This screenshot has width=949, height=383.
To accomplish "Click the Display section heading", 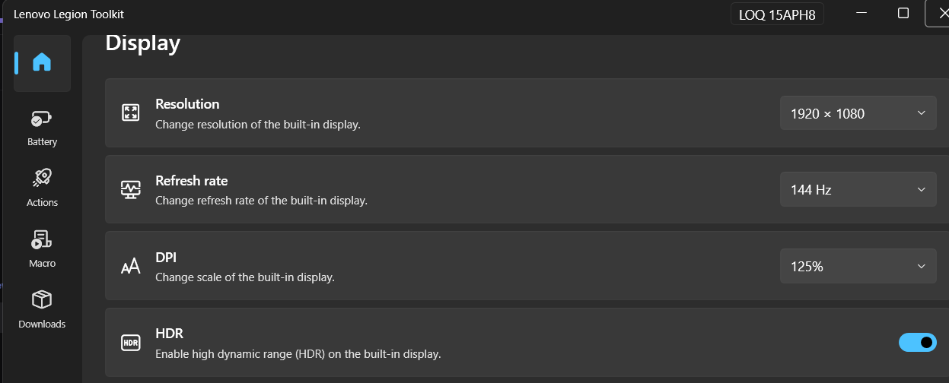I will pyautogui.click(x=142, y=43).
